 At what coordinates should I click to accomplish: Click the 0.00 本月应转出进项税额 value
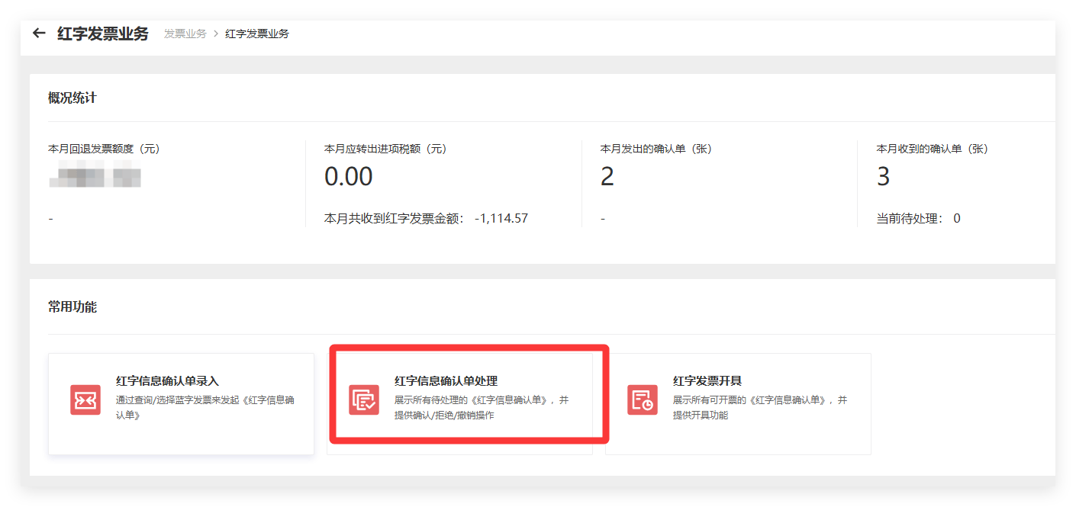click(x=348, y=177)
